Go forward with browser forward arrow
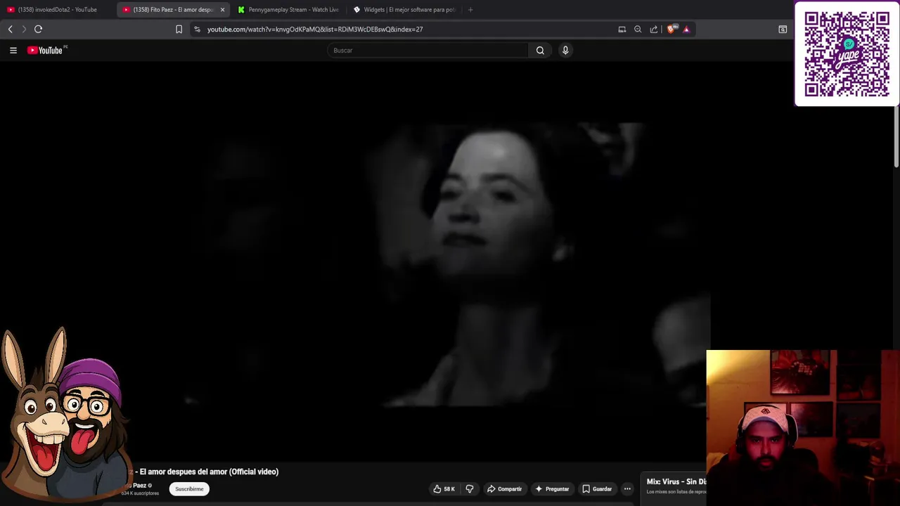This screenshot has height=506, width=900. [x=24, y=29]
